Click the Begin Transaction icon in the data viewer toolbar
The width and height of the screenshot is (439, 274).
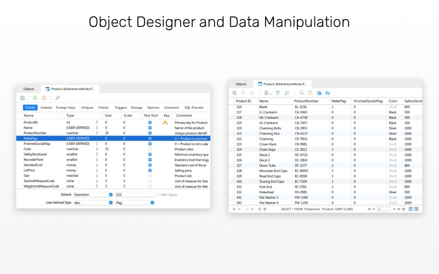pos(235,93)
